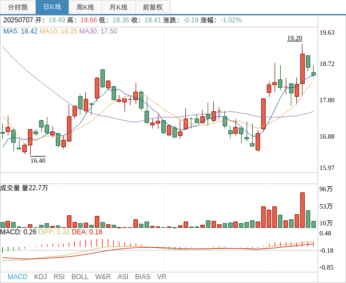Screen dimensions: 346x283
Task: Click the DIFF: 0.31 value text
Action: pyautogui.click(x=54, y=232)
